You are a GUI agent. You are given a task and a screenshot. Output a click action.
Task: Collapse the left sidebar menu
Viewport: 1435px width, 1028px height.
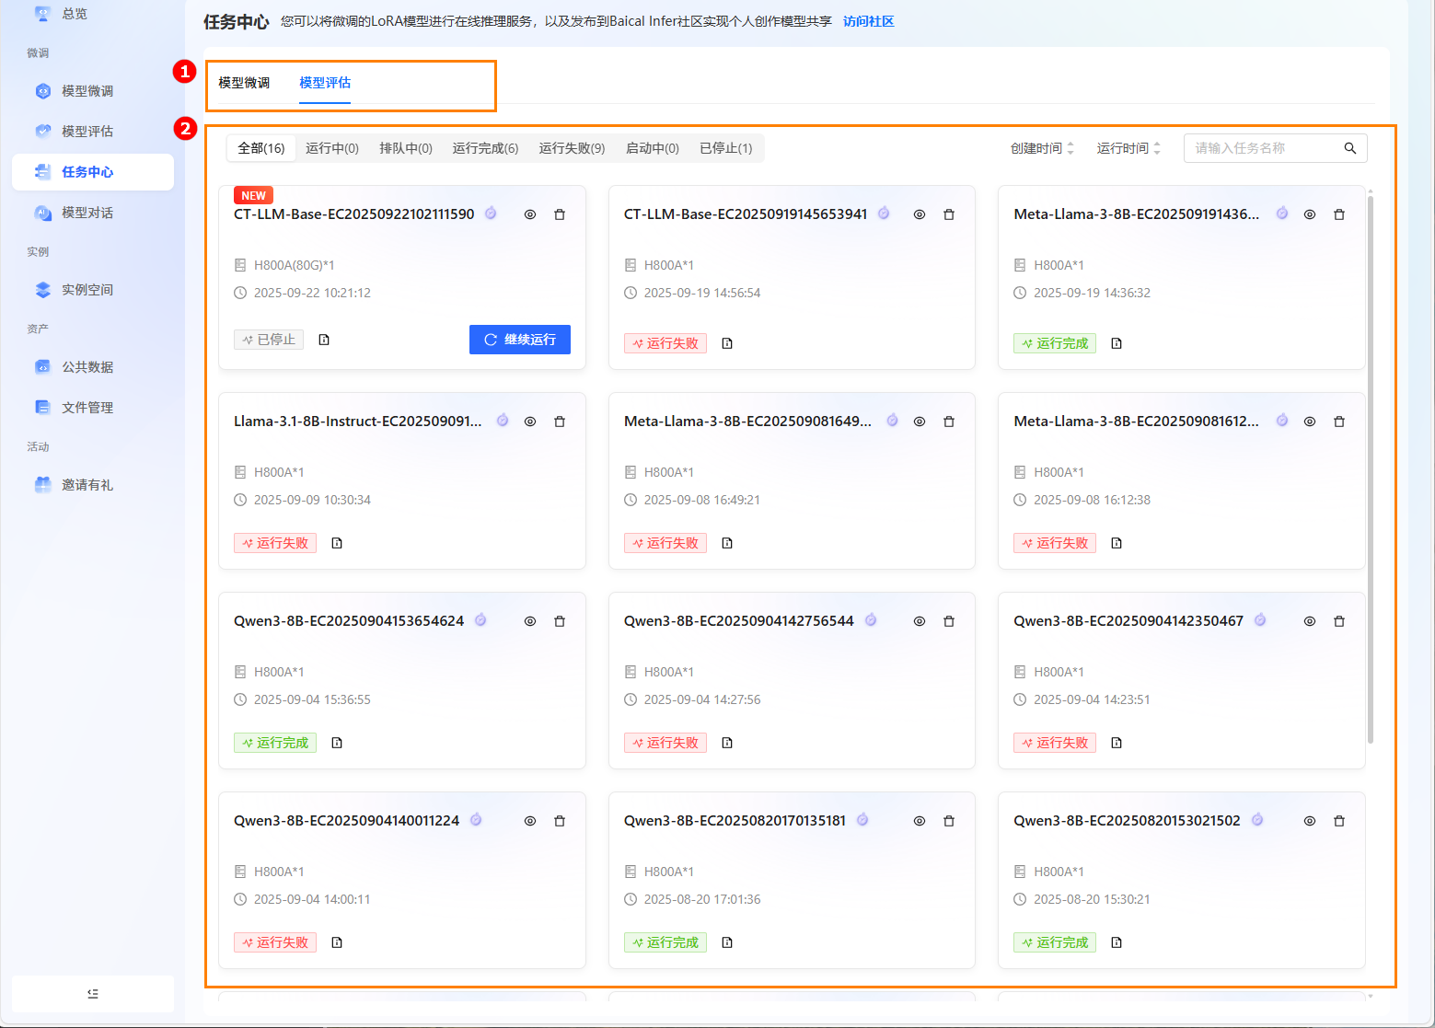[92, 994]
